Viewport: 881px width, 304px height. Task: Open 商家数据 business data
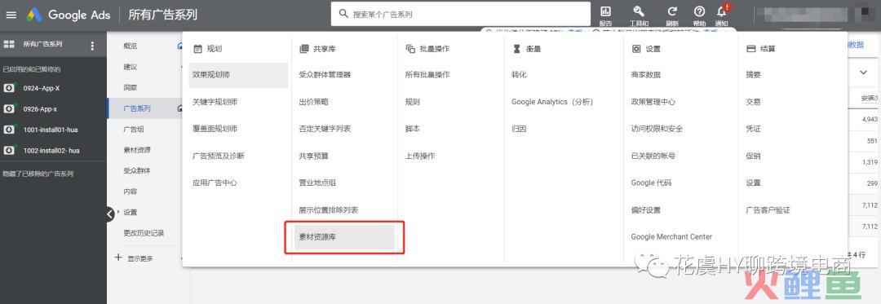[645, 75]
